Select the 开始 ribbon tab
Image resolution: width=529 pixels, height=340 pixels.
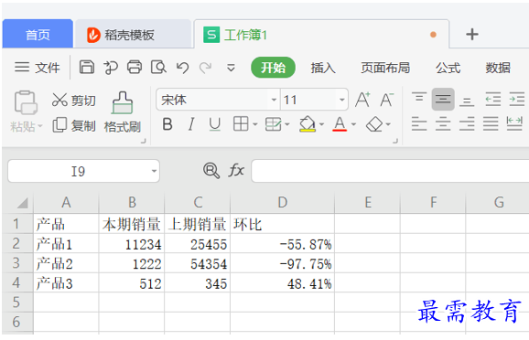273,68
